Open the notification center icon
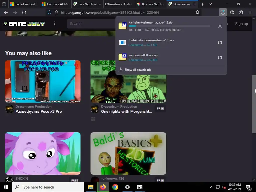 pos(248,187)
